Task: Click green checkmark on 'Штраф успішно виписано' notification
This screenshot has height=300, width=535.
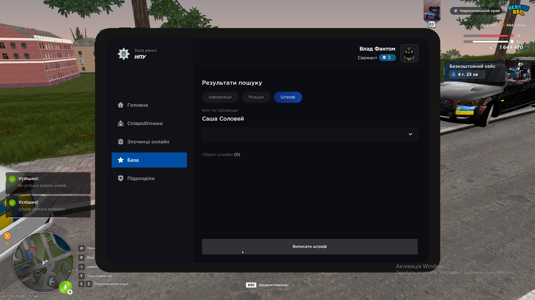Action: [x=12, y=203]
